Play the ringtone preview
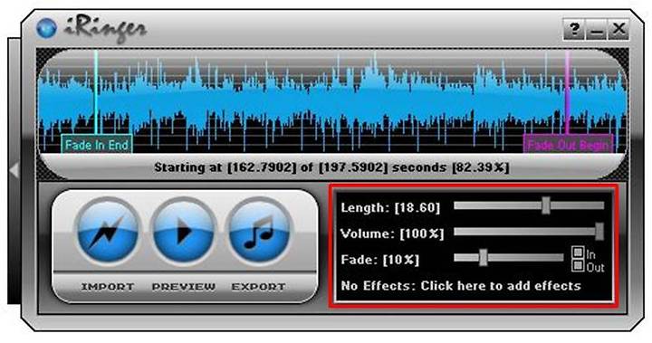Image resolution: width=652 pixels, height=343 pixels. point(183,231)
